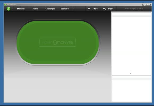Screen dimensions: 154x106
Task: Expand the dropdown arrow after Scenarios
Action: 74,9
